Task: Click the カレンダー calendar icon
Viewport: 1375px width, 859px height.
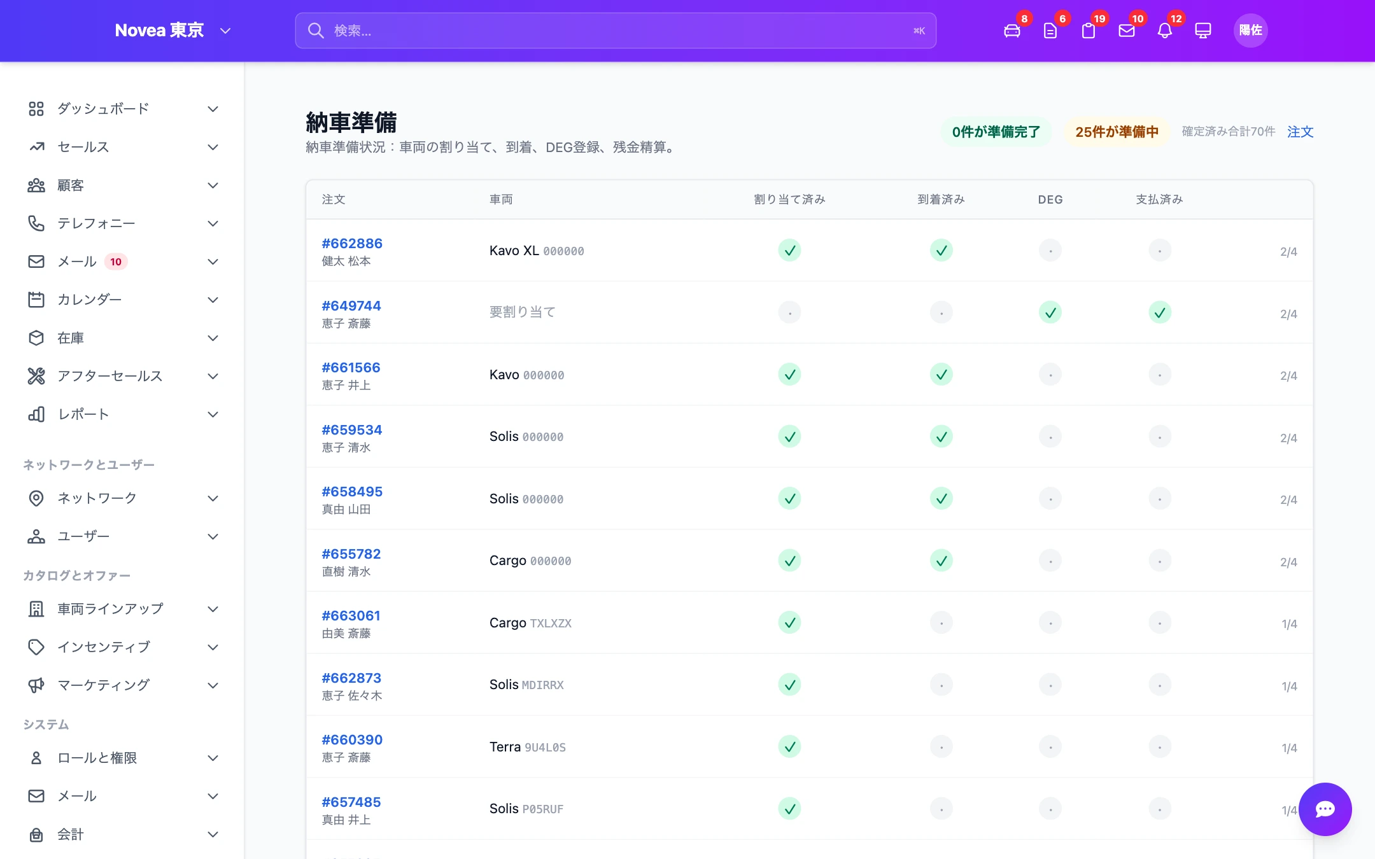Action: [x=36, y=300]
